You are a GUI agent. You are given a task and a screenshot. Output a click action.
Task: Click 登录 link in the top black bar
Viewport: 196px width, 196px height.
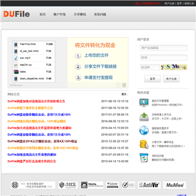[179, 3]
